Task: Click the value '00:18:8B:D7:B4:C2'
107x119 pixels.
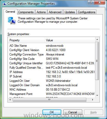Action: tap(58, 90)
